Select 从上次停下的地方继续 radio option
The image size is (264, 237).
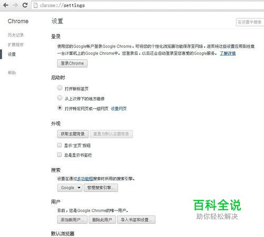pyautogui.click(x=60, y=97)
